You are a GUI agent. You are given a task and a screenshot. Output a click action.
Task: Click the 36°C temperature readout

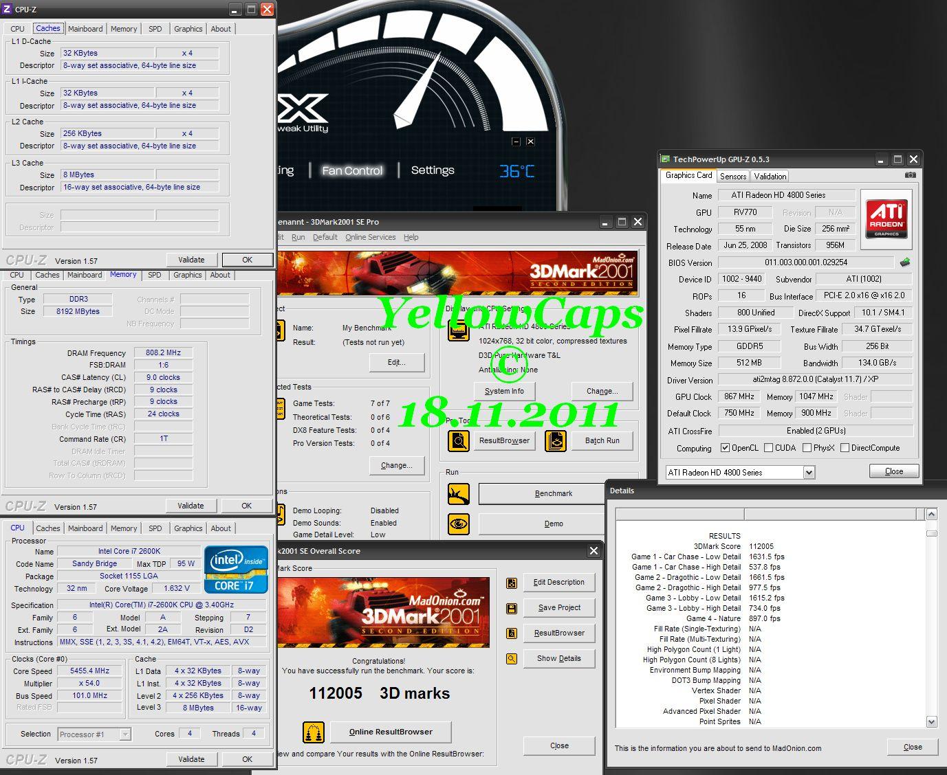[516, 171]
